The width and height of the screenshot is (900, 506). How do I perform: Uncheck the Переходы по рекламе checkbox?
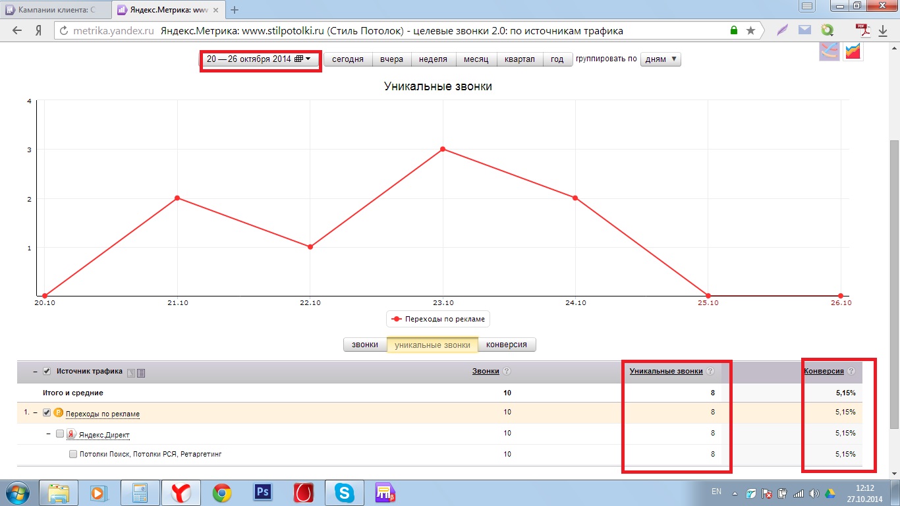[47, 413]
